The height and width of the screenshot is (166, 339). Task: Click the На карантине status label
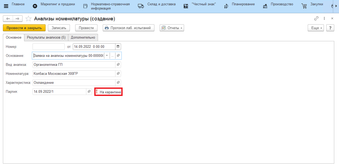pyautogui.click(x=110, y=92)
